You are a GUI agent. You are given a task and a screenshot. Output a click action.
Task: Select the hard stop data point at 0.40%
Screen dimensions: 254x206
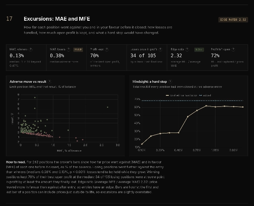[x=179, y=133]
